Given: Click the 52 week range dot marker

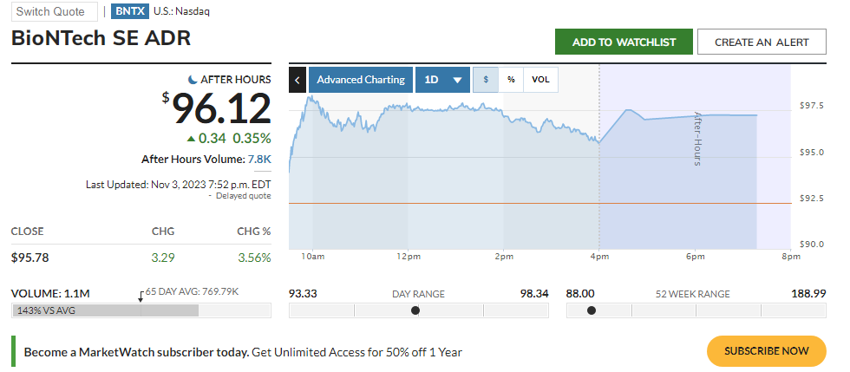Looking at the screenshot, I should 592,310.
